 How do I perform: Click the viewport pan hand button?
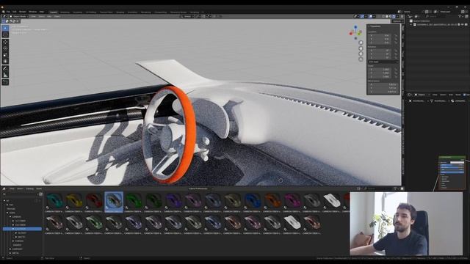[x=361, y=48]
